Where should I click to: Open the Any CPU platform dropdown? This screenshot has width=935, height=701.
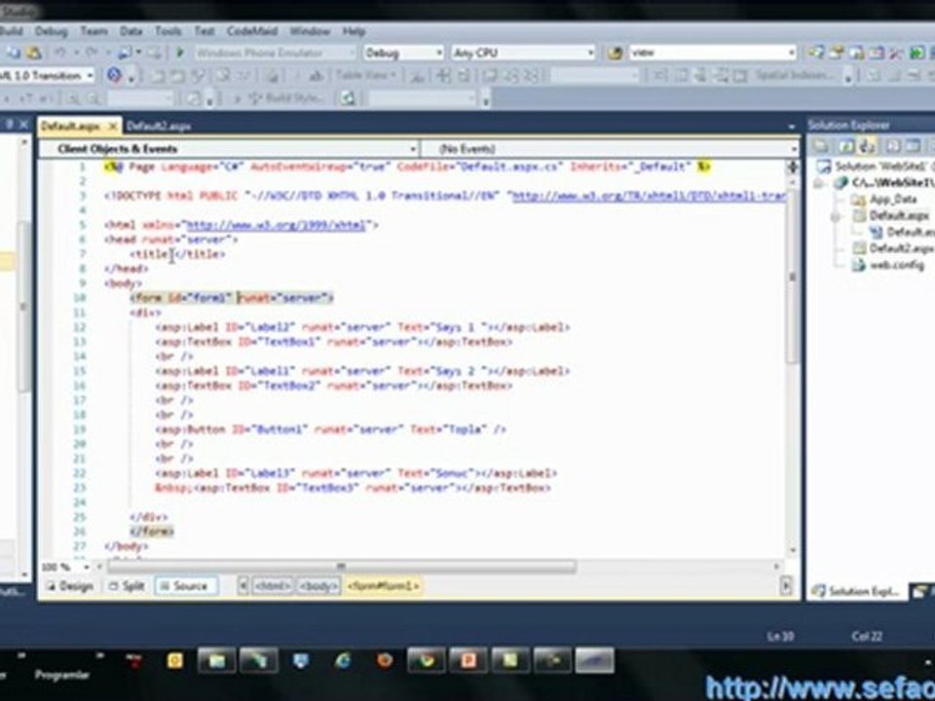[x=523, y=53]
